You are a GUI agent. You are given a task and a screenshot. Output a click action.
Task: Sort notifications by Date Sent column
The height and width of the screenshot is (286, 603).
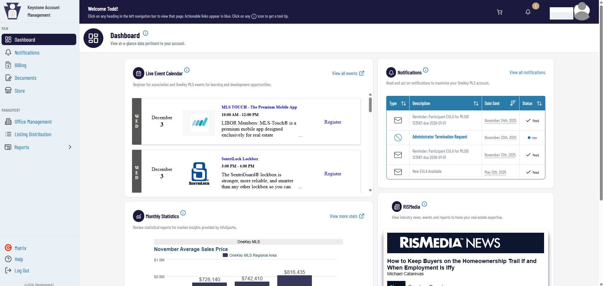tap(513, 103)
